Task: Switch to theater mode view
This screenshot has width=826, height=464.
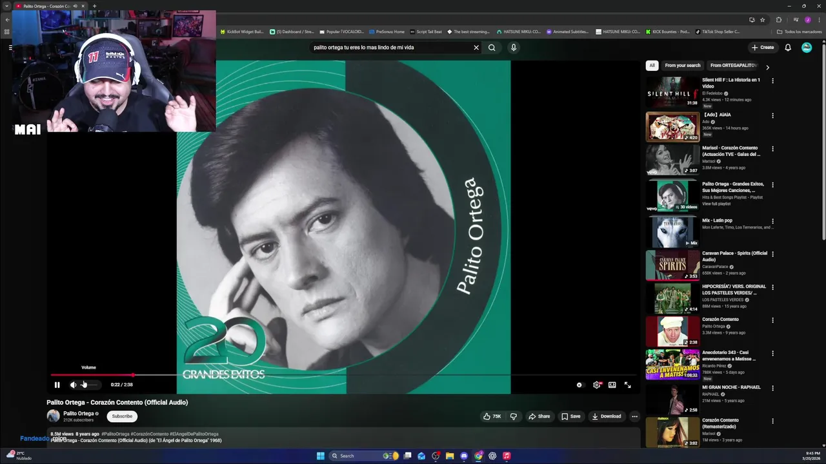Action: point(612,385)
